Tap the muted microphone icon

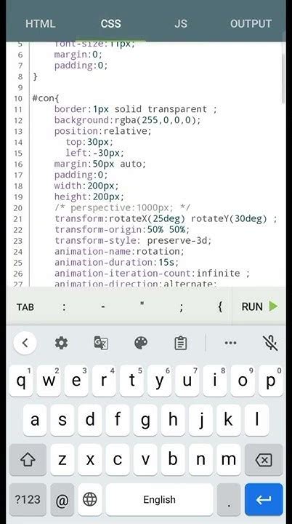click(270, 343)
